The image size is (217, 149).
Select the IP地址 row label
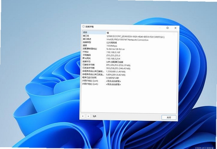click(86, 52)
